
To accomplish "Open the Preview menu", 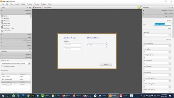I will [36, 4].
